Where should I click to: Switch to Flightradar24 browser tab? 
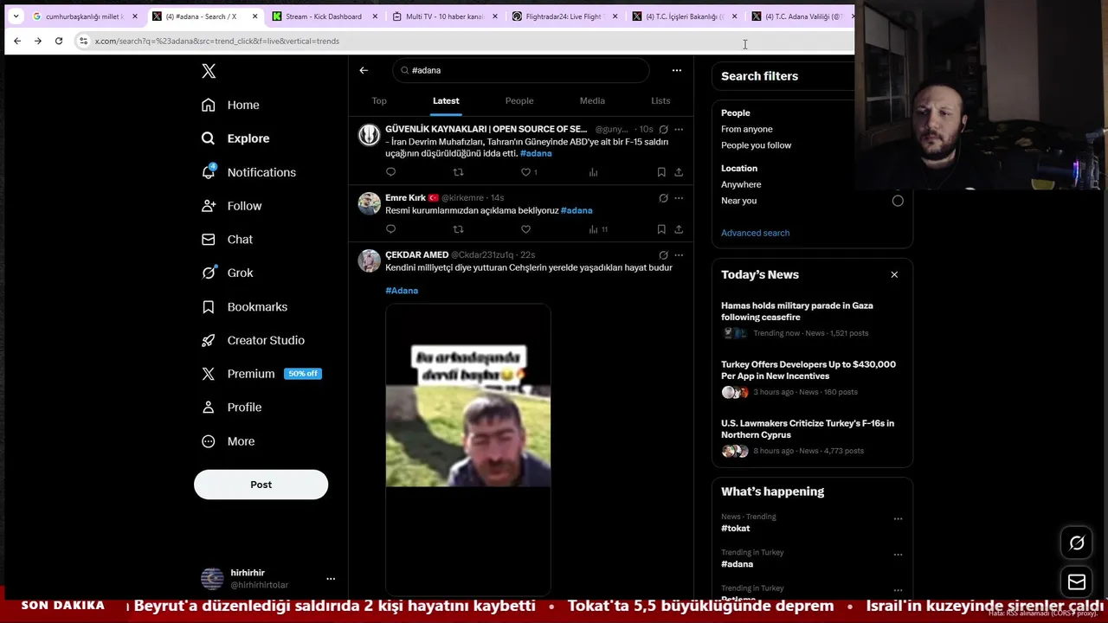pos(564,16)
